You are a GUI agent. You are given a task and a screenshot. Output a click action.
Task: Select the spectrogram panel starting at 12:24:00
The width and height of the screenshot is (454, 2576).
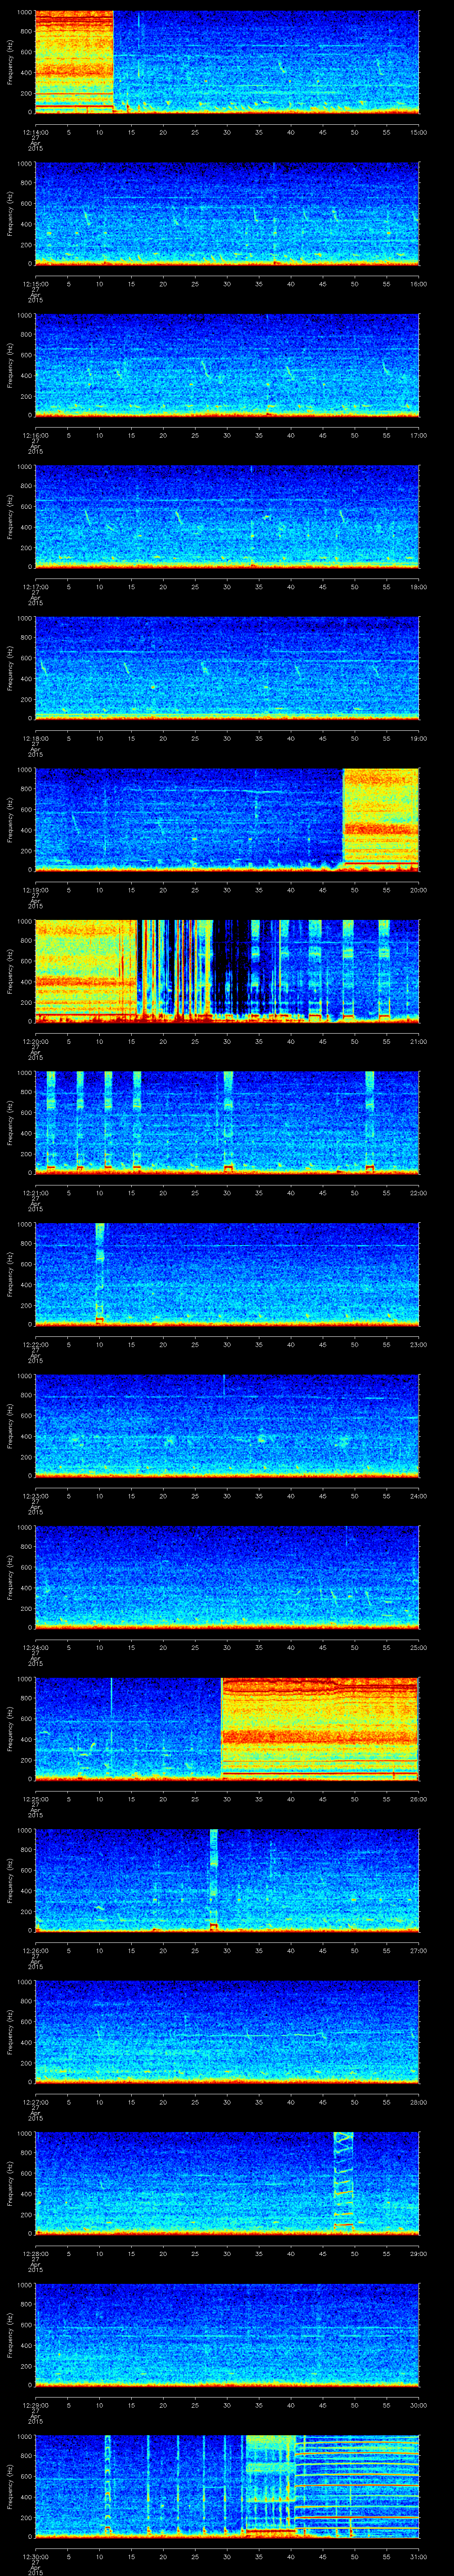point(227,1577)
